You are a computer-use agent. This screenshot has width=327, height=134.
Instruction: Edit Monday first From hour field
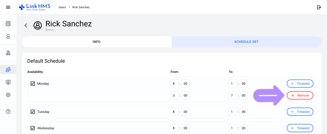tap(175, 84)
